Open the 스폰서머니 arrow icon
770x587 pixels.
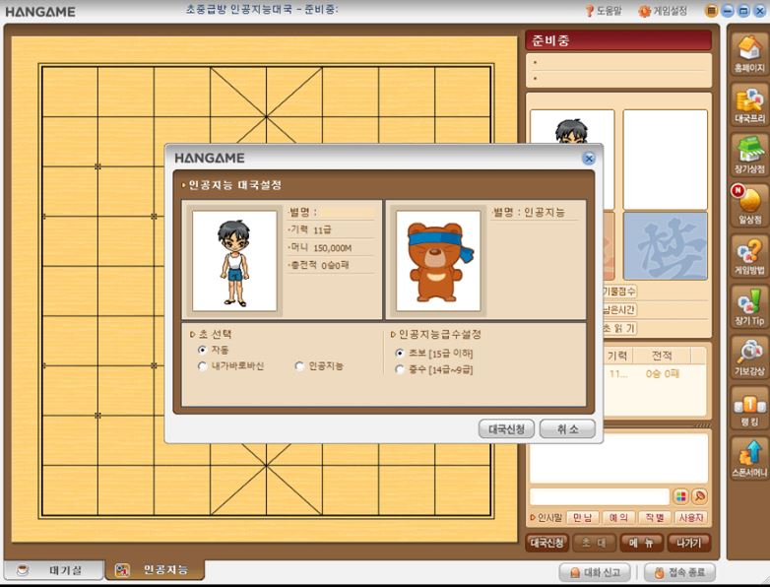749,458
